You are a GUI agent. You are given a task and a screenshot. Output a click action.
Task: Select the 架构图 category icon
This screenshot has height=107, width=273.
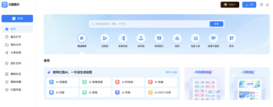[141, 38]
